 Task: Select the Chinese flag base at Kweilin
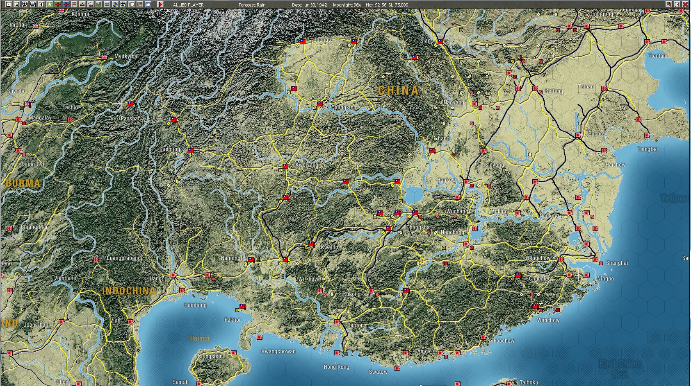(x=311, y=244)
